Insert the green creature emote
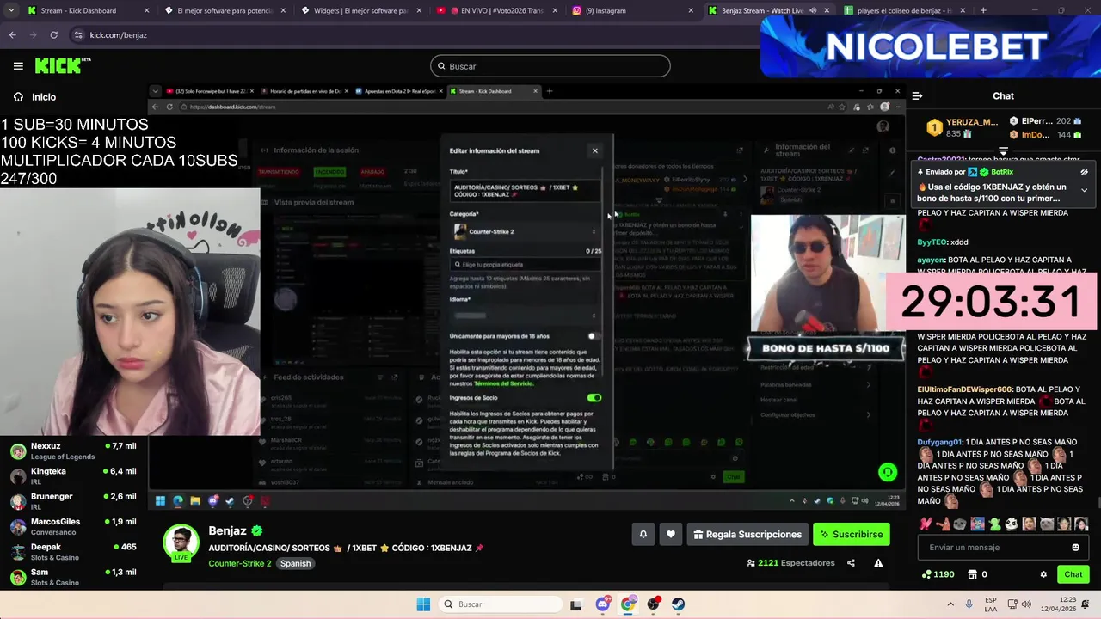 993,524
